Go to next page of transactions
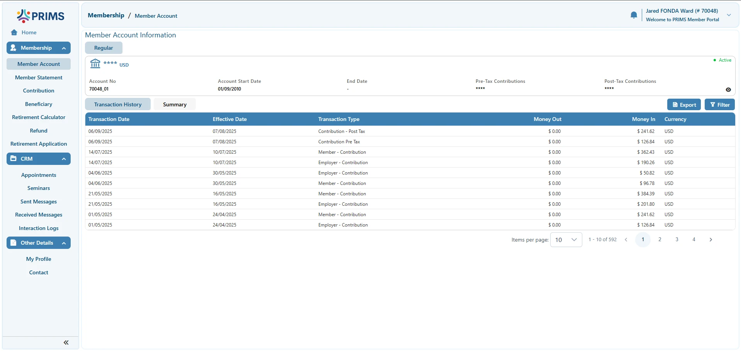The image size is (741, 351). coord(710,240)
